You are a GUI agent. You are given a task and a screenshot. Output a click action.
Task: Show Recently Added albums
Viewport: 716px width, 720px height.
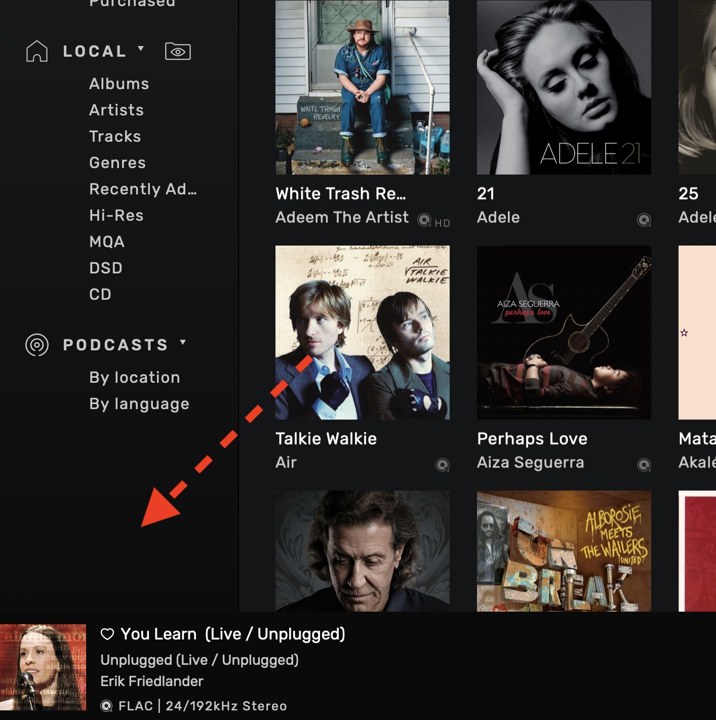[143, 189]
